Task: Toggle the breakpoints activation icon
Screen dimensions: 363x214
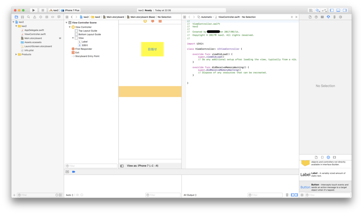Action: [74, 172]
